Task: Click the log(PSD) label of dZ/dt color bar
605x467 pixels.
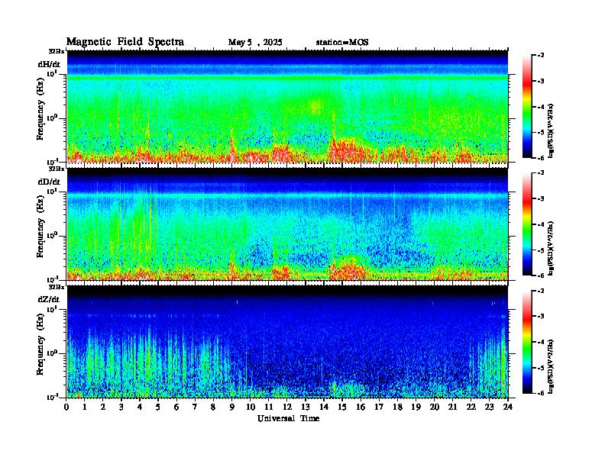Action: point(552,366)
